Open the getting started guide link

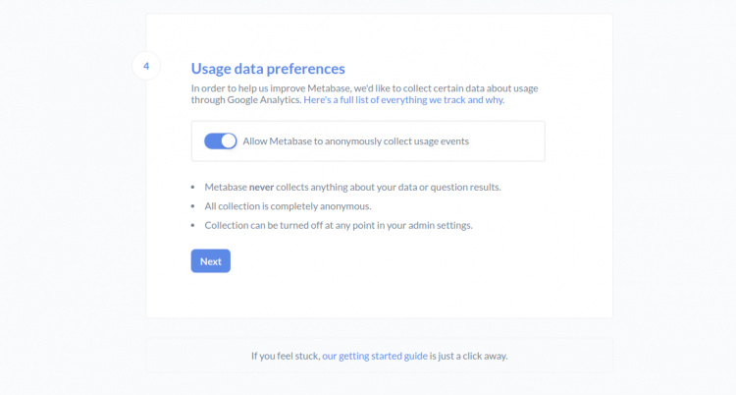pyautogui.click(x=383, y=356)
